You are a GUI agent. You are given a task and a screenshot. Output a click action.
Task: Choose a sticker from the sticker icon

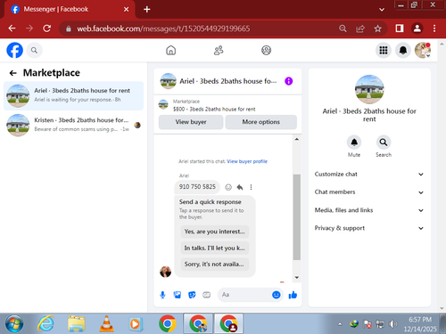192,295
